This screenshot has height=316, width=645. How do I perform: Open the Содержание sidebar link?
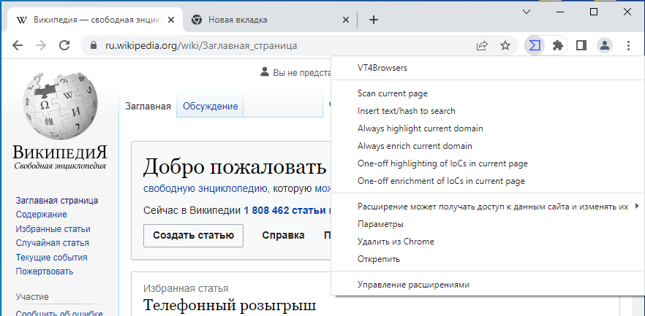41,215
